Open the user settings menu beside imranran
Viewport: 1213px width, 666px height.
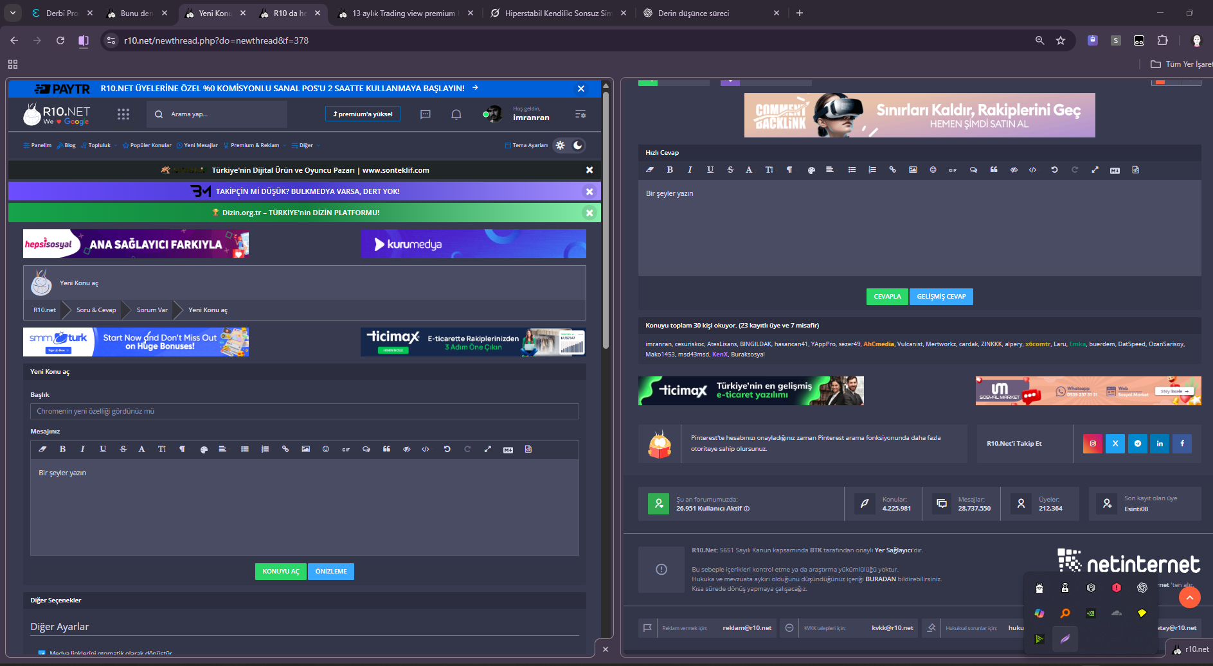pyautogui.click(x=580, y=114)
